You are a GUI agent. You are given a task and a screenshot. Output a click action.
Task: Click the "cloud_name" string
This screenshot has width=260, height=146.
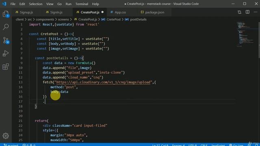[x=78, y=77]
